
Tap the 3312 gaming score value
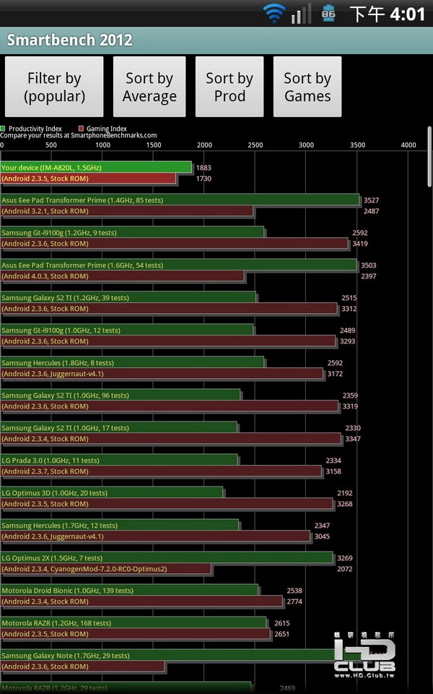pos(349,309)
